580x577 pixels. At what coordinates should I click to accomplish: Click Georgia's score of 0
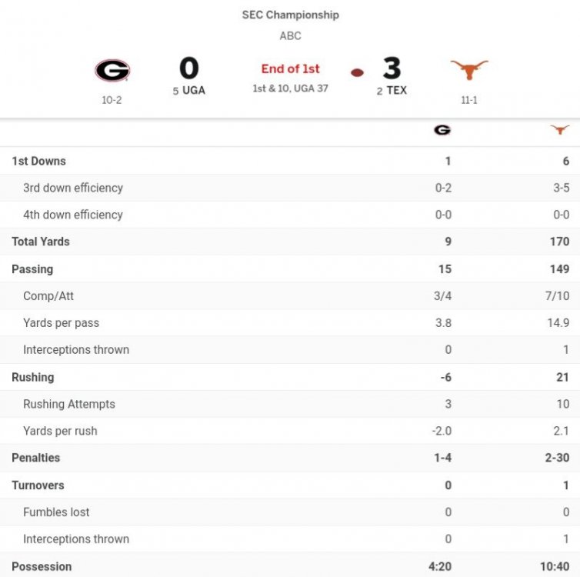coord(188,68)
